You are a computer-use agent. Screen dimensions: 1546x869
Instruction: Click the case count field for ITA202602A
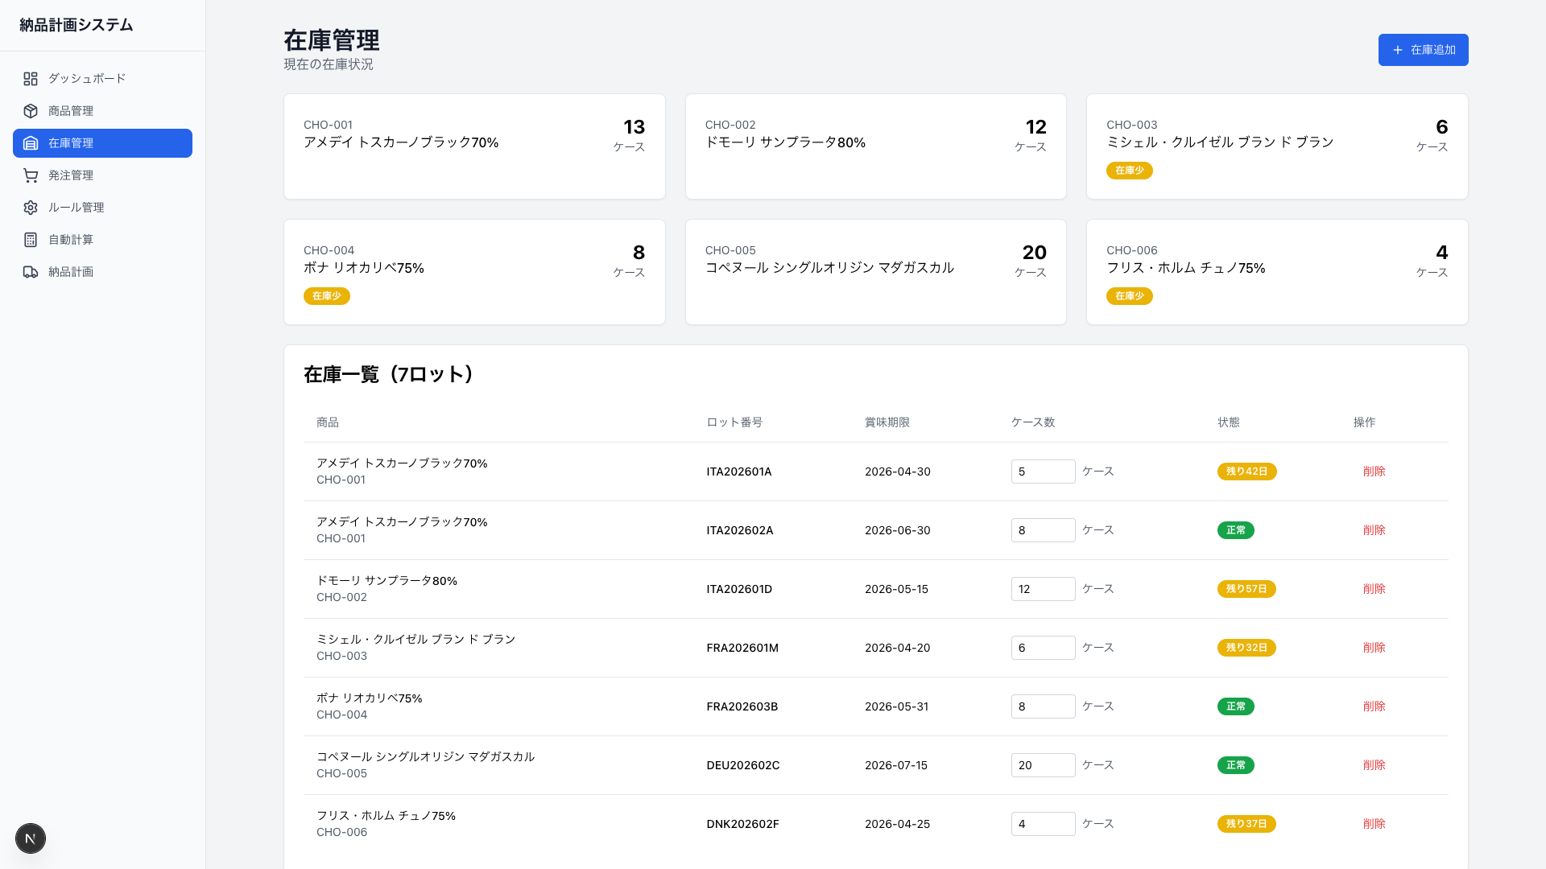click(1043, 530)
